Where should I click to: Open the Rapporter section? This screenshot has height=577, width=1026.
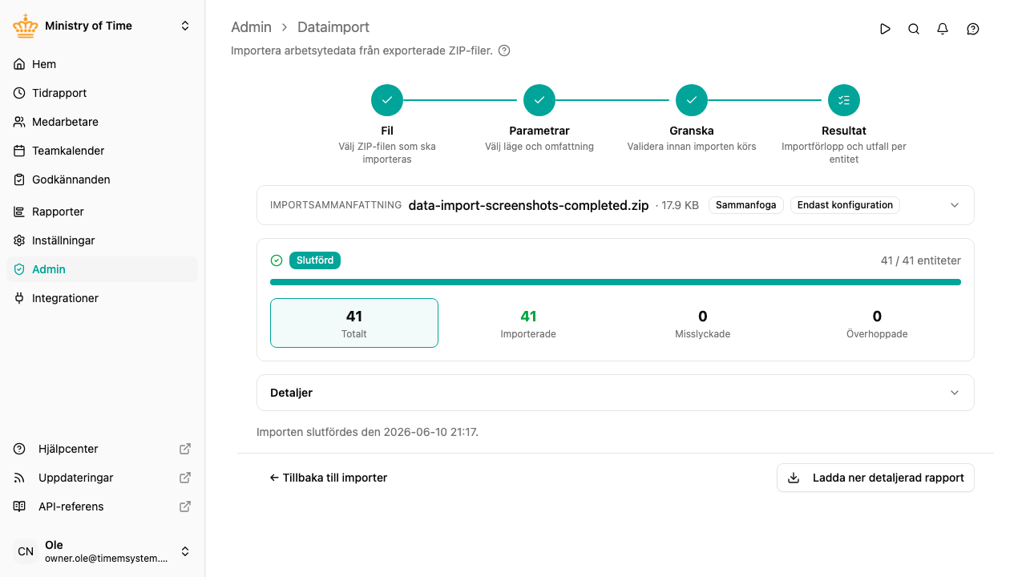tap(102, 212)
